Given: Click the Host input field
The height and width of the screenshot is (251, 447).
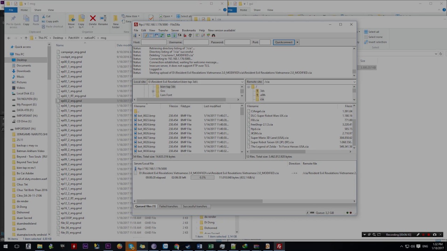Looking at the screenshot, I should point(154,42).
